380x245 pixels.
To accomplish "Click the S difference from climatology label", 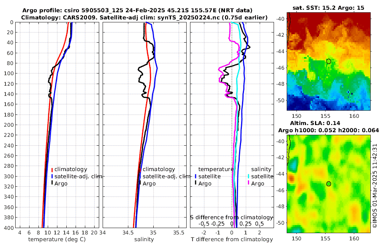I will tap(231, 218).
